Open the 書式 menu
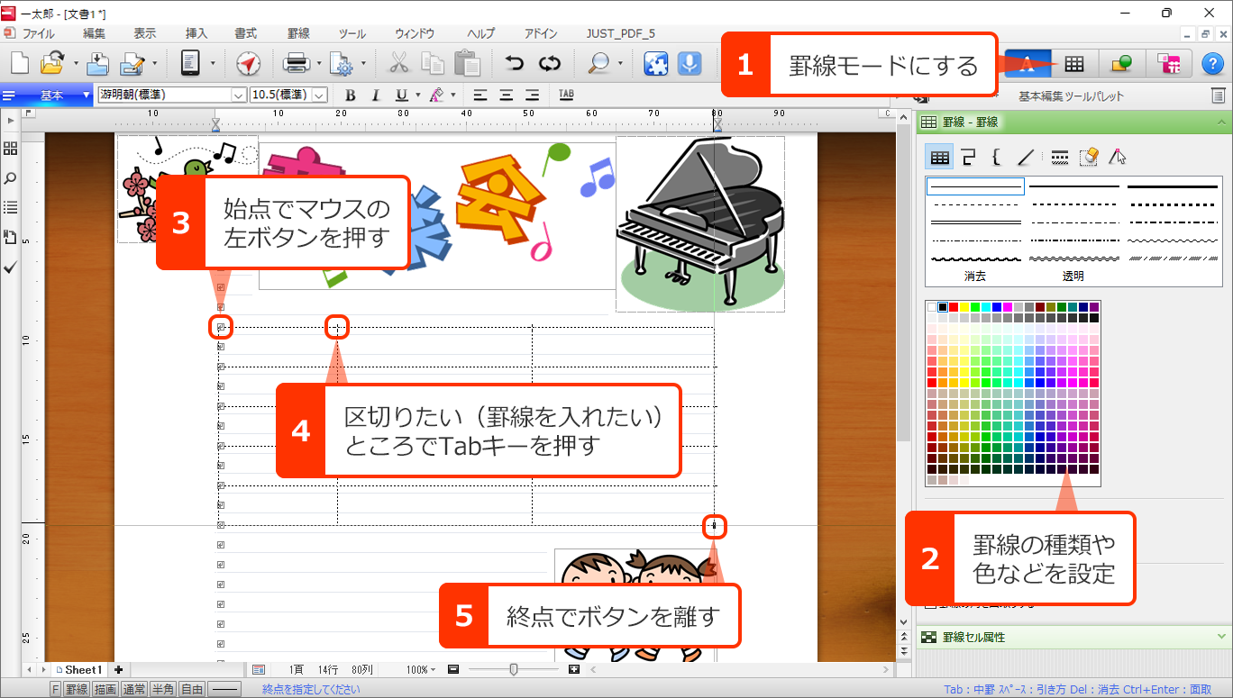1233x698 pixels. pyautogui.click(x=245, y=33)
